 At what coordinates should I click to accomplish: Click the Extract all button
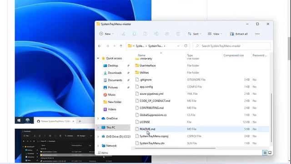click(239, 34)
